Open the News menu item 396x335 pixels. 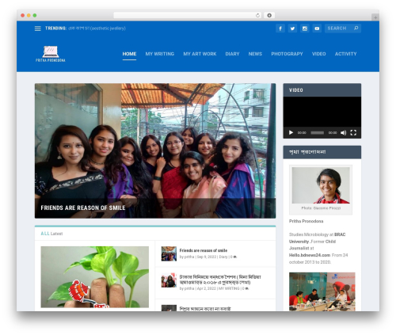[255, 54]
